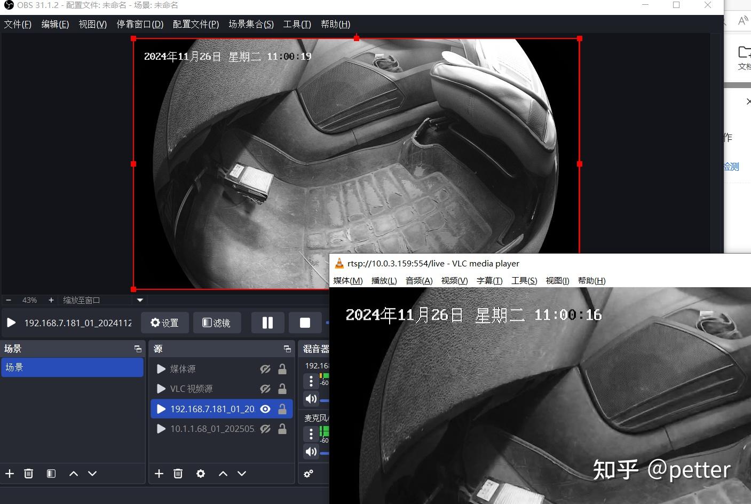The image size is (751, 504).
Task: Delete the selected source via trash icon
Action: pos(178,474)
